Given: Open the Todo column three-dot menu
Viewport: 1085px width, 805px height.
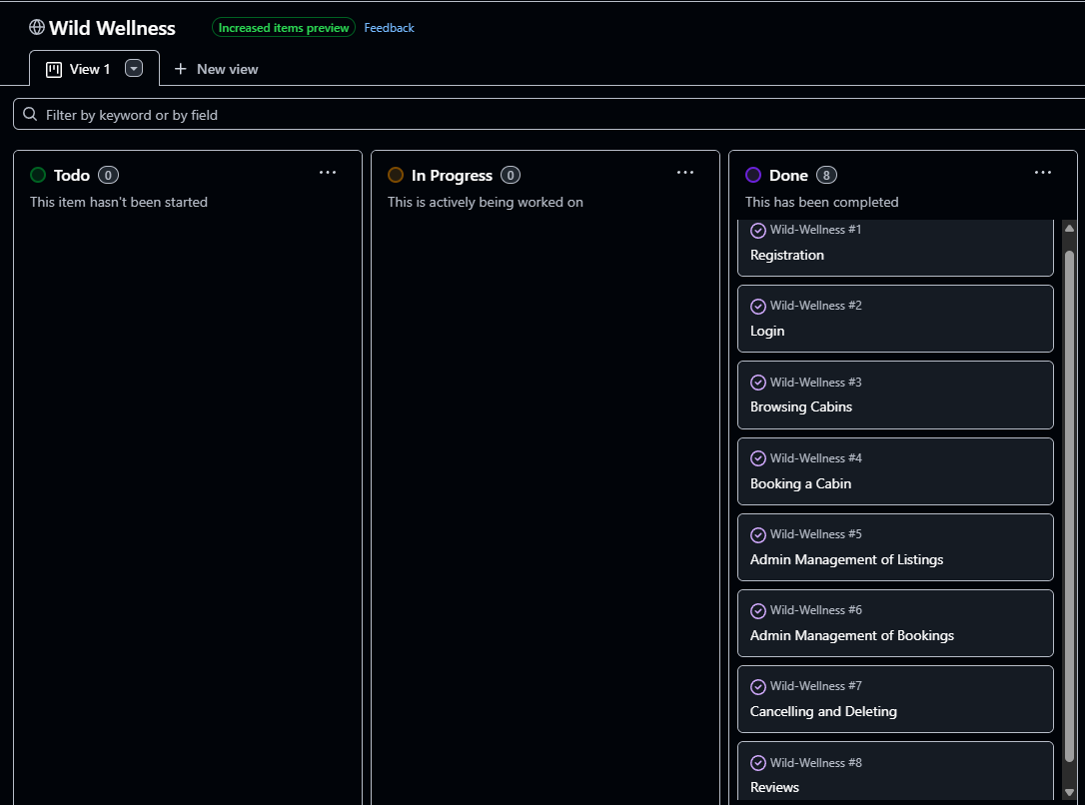Looking at the screenshot, I should 328,172.
